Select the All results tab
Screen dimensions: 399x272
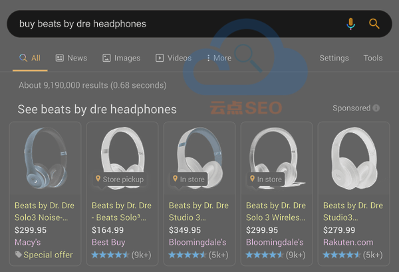click(x=30, y=58)
